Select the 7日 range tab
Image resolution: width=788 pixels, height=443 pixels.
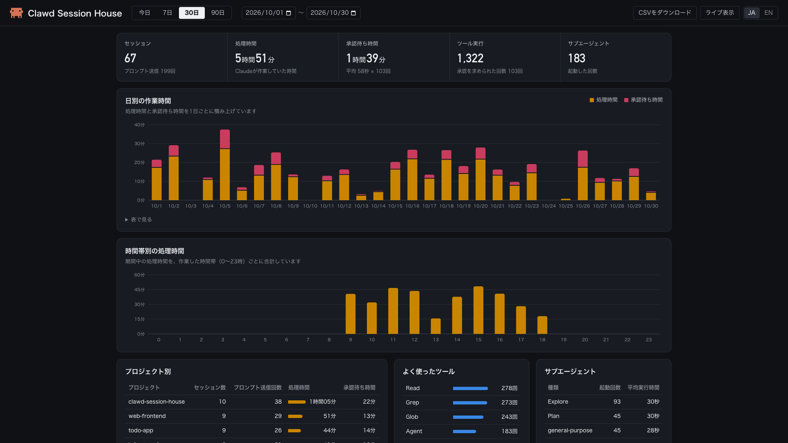pos(167,13)
